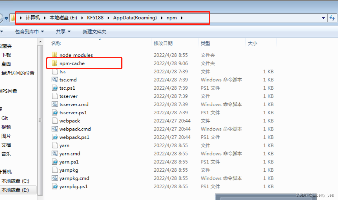Open the node_modules folder icon

click(55, 55)
